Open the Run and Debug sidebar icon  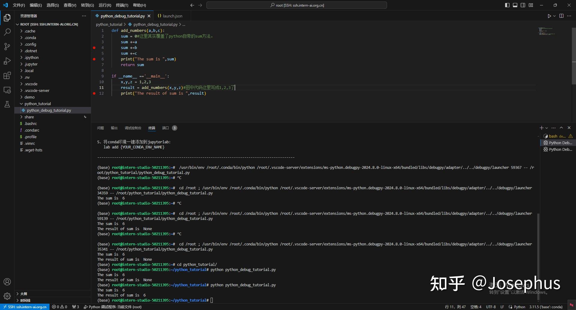(7, 61)
